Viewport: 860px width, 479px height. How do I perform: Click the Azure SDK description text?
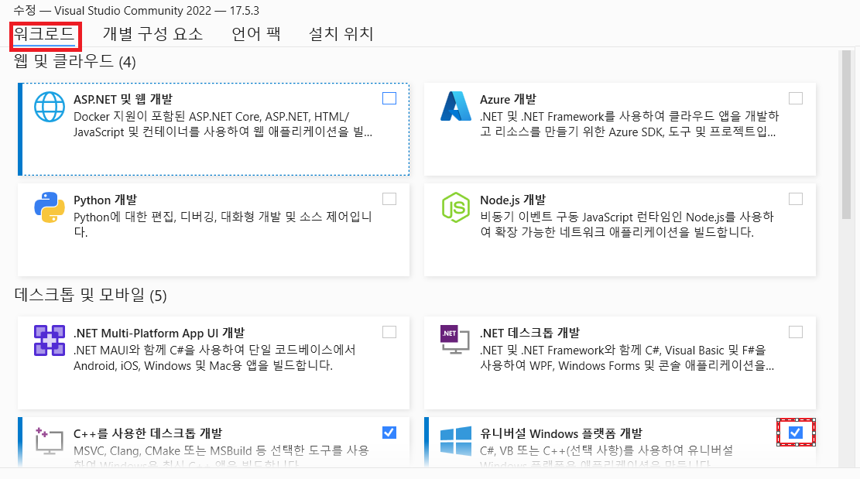pyautogui.click(x=629, y=124)
